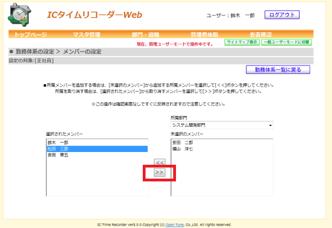
Task: Open the 安否確認 menu
Action: coord(261,34)
